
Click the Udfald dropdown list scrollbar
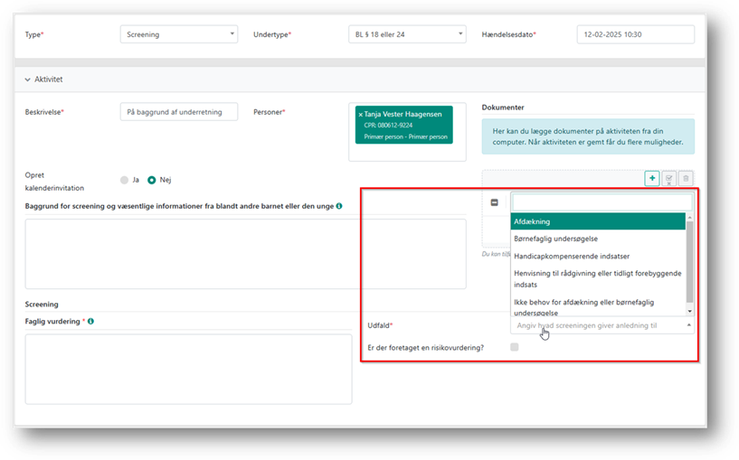click(x=690, y=262)
